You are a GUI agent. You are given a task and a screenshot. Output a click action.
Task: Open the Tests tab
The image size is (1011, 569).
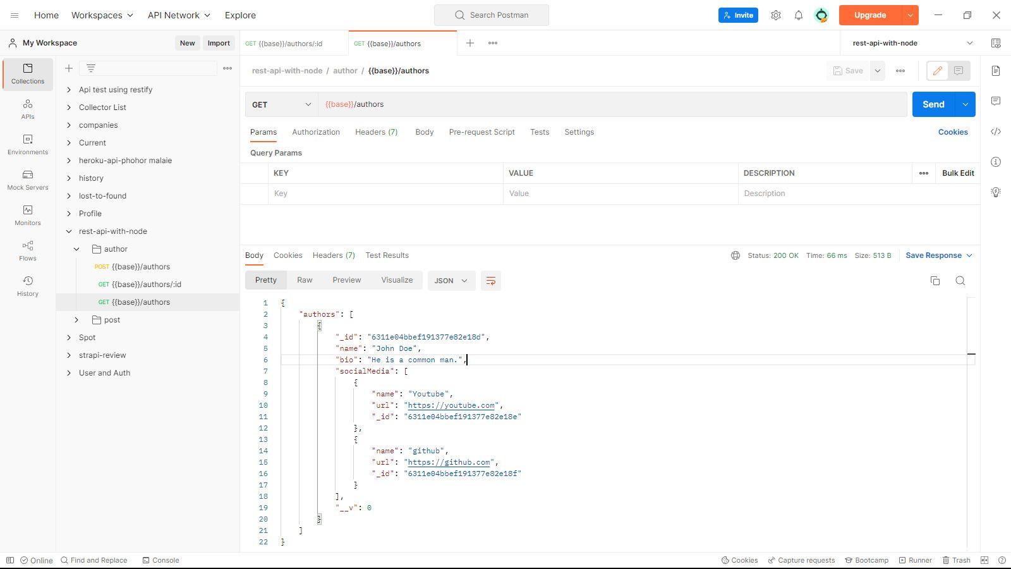(540, 132)
